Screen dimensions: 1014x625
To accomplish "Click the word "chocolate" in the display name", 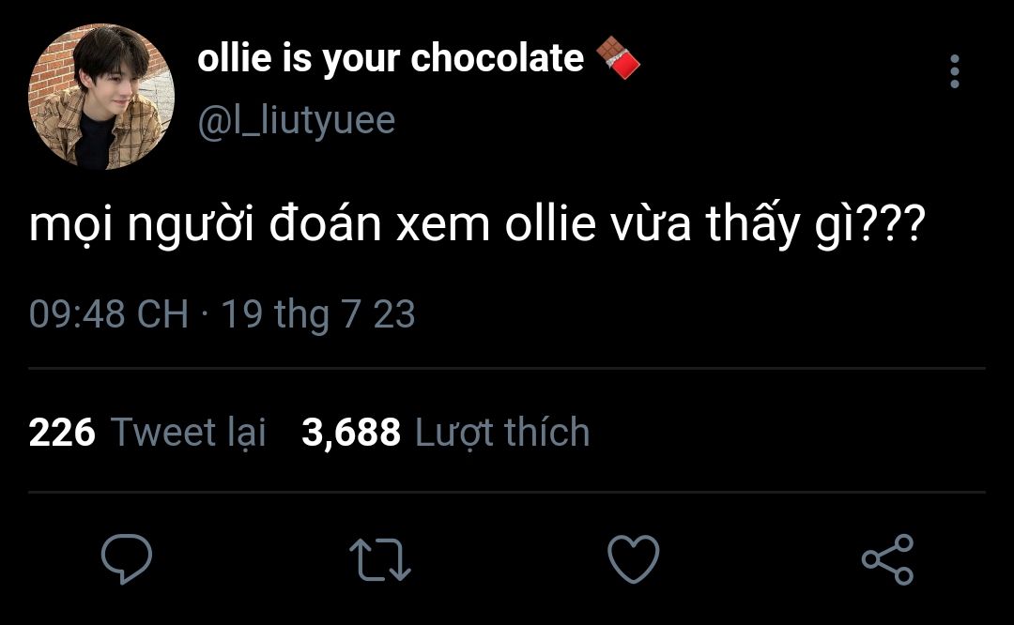I will pos(498,60).
